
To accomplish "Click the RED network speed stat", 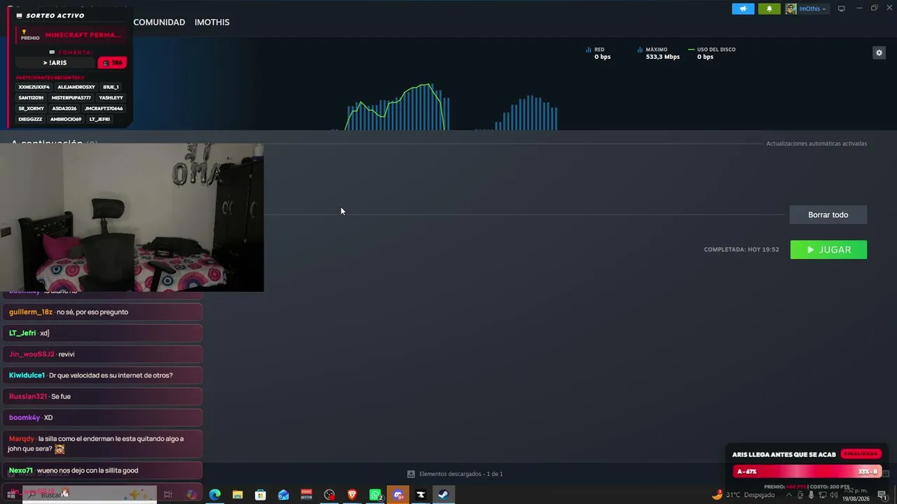I will click(x=598, y=53).
